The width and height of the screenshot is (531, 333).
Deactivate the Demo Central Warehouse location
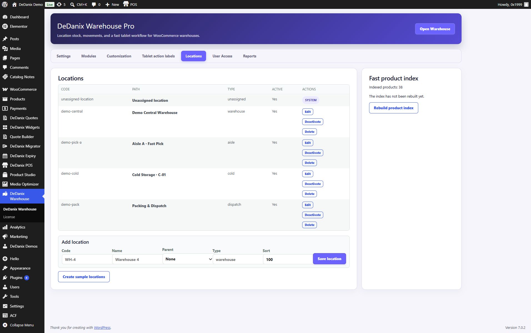pos(313,122)
